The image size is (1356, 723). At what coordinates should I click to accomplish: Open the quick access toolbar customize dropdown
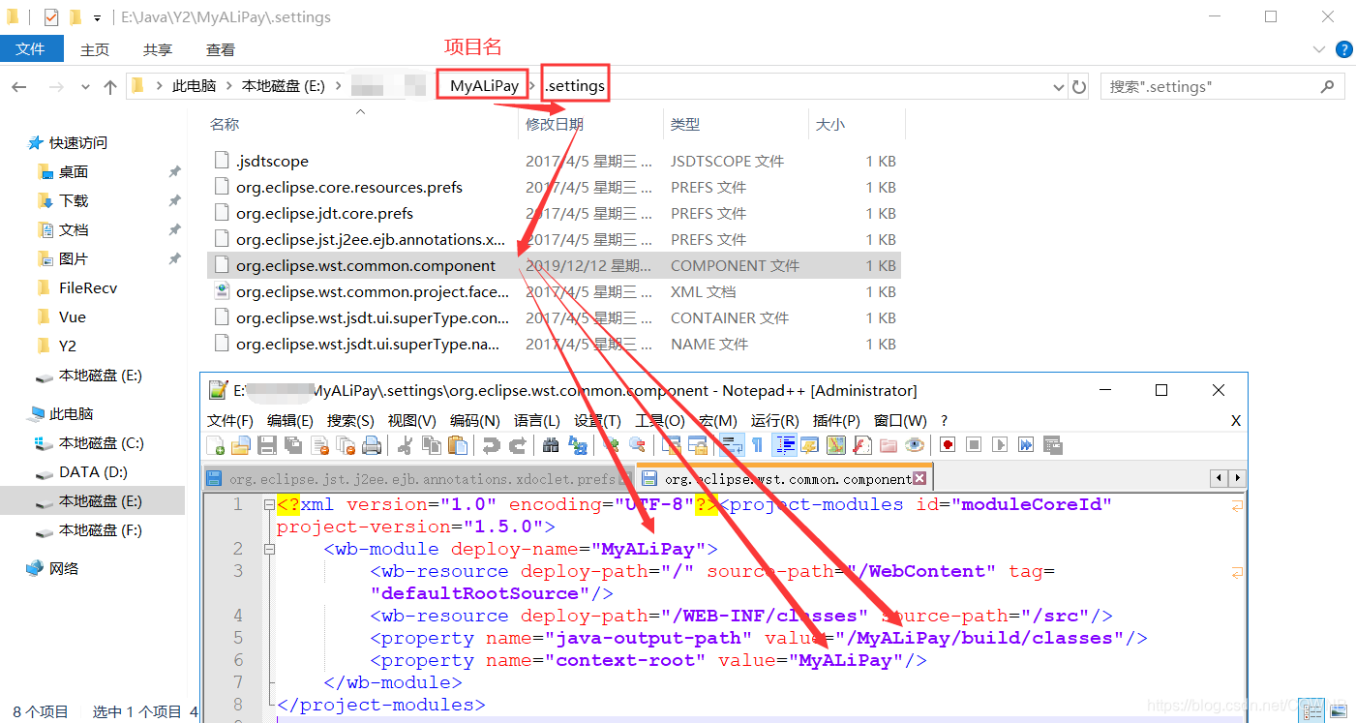[x=97, y=17]
